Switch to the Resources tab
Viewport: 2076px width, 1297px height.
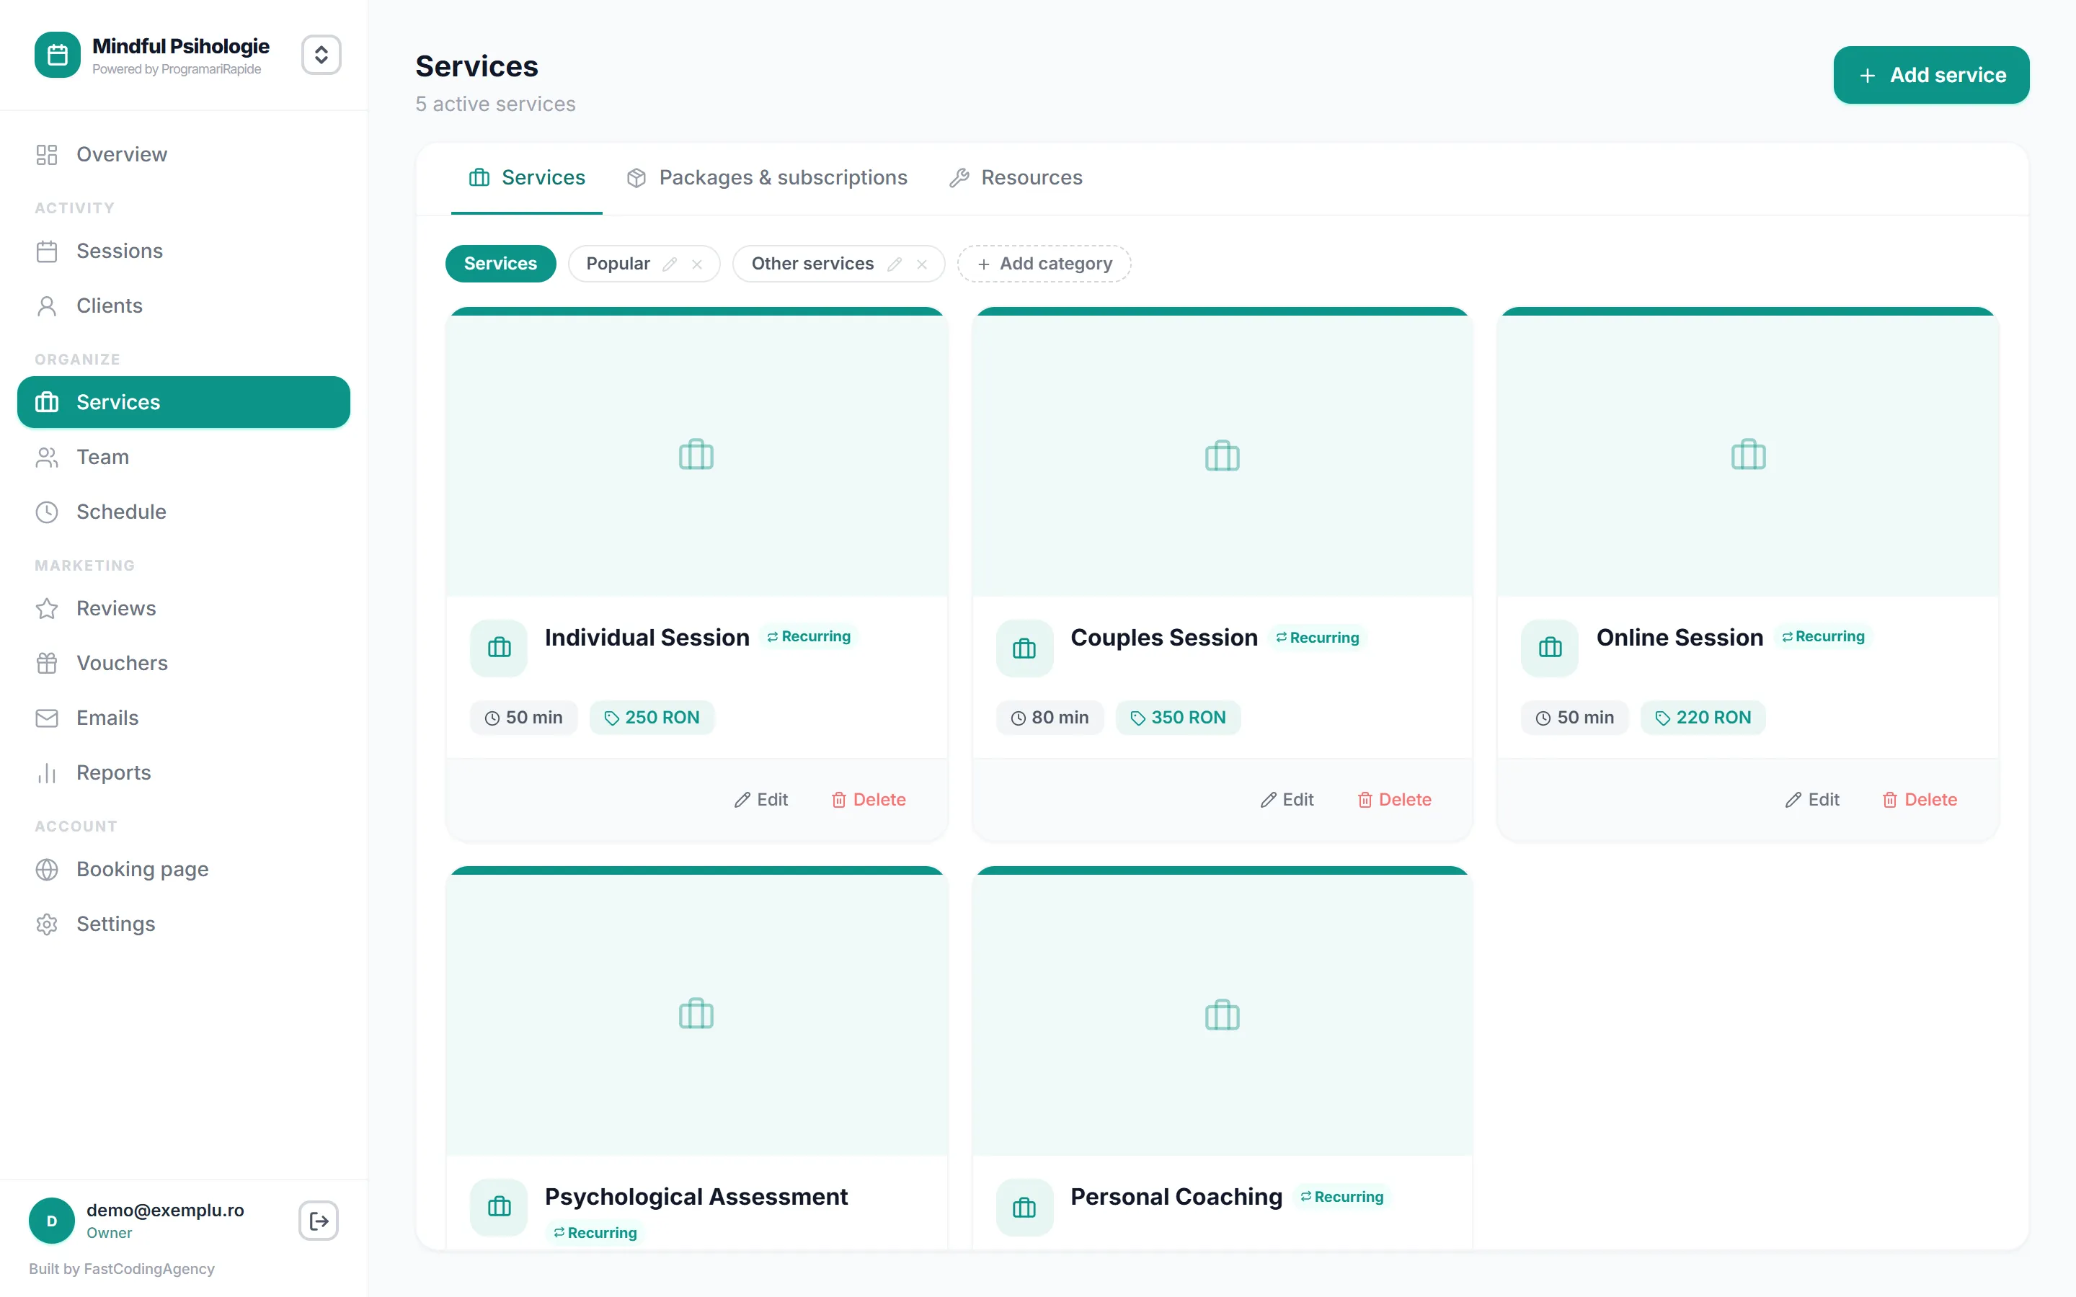1016,177
